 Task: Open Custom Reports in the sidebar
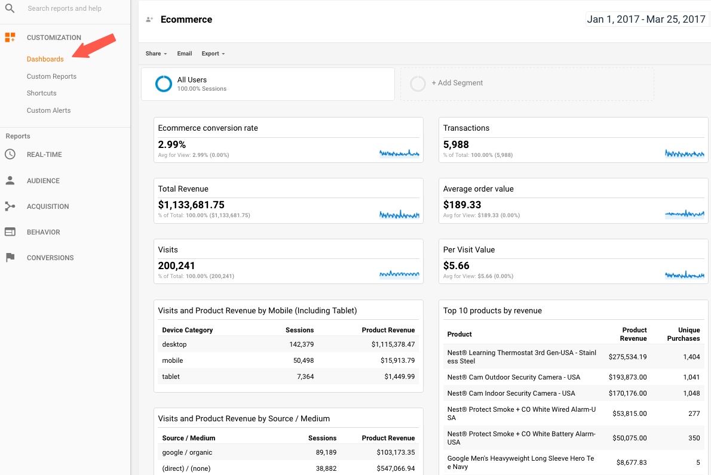[51, 76]
